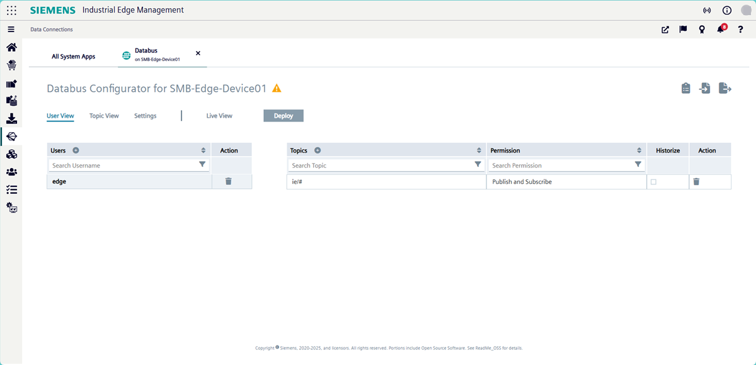Sort the Topics column
This screenshot has width=756, height=365.
click(x=478, y=150)
